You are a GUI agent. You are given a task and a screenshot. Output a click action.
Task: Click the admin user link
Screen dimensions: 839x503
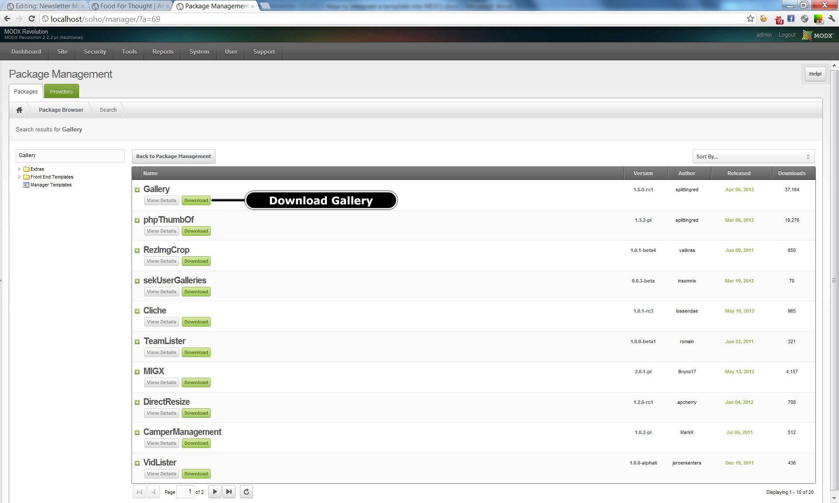point(764,35)
